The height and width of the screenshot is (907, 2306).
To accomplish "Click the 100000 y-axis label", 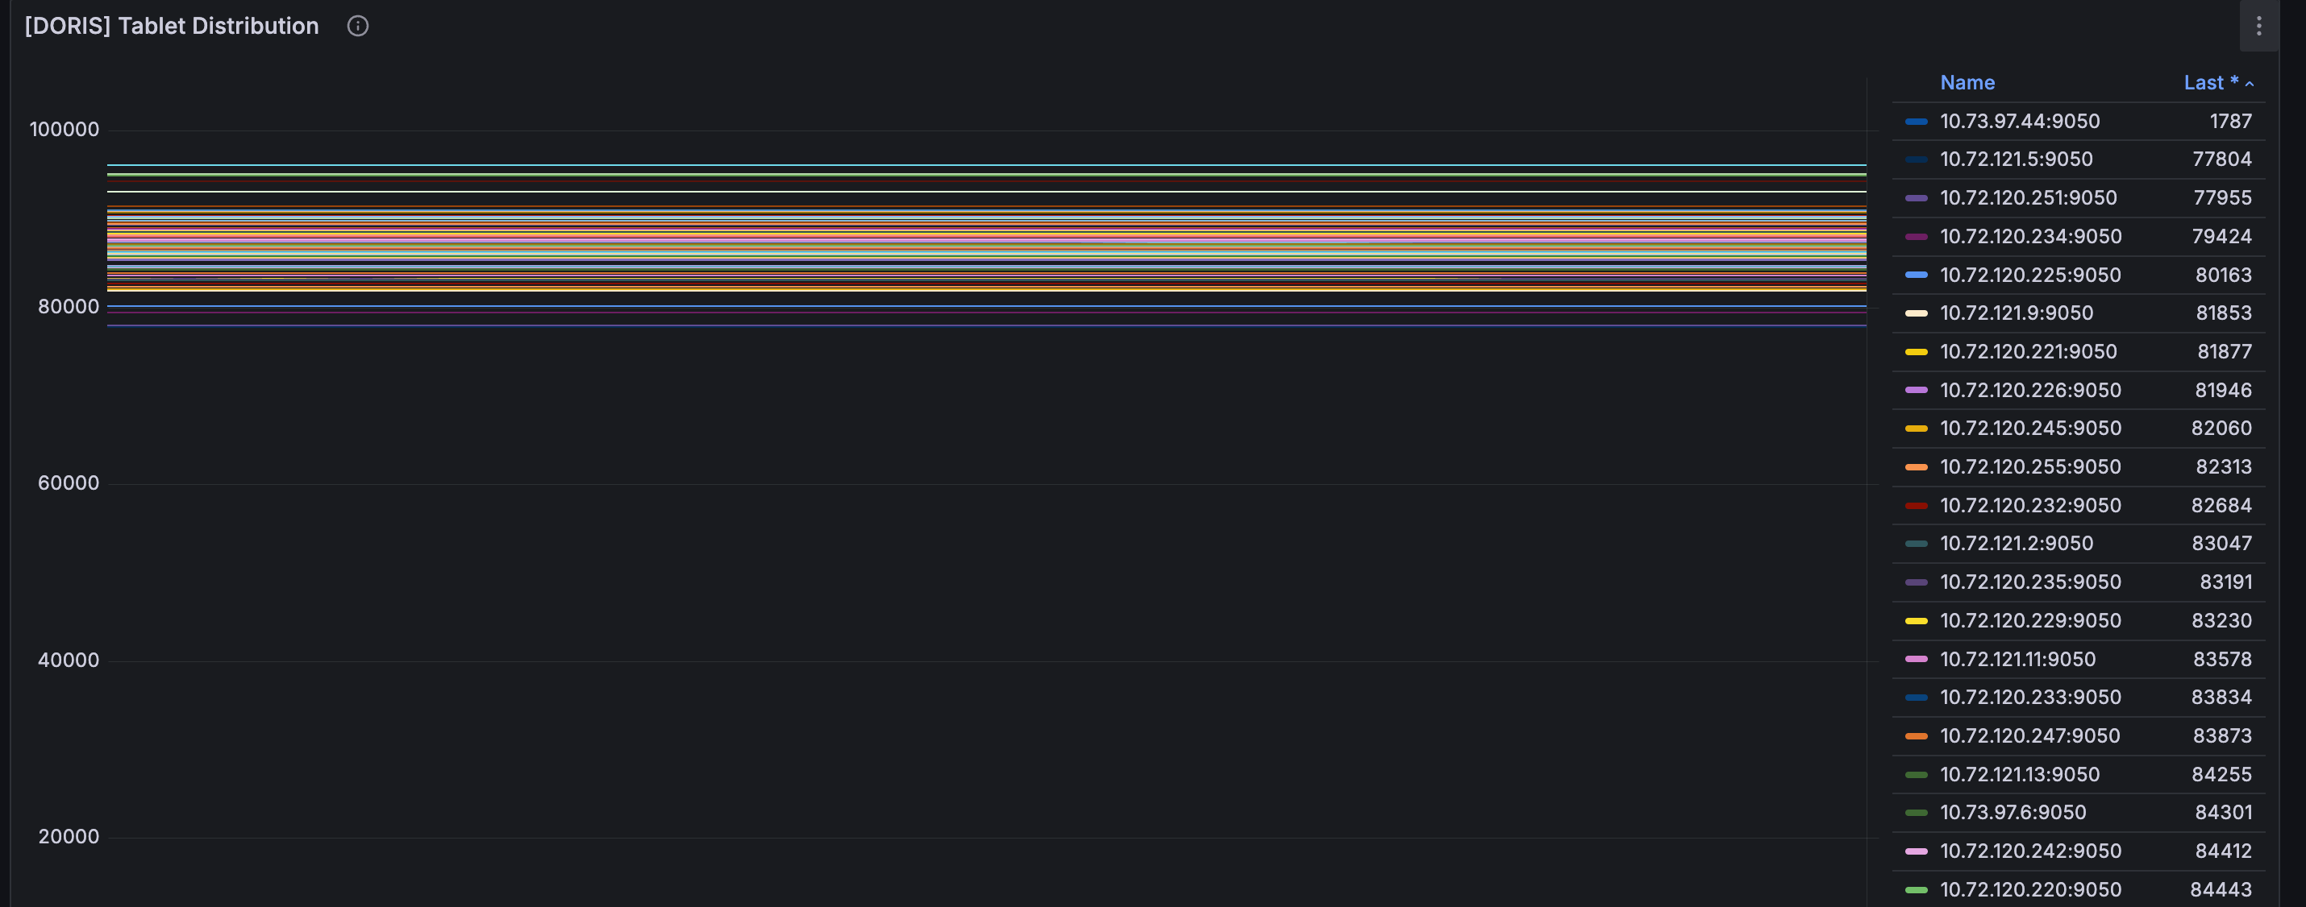I will point(65,130).
